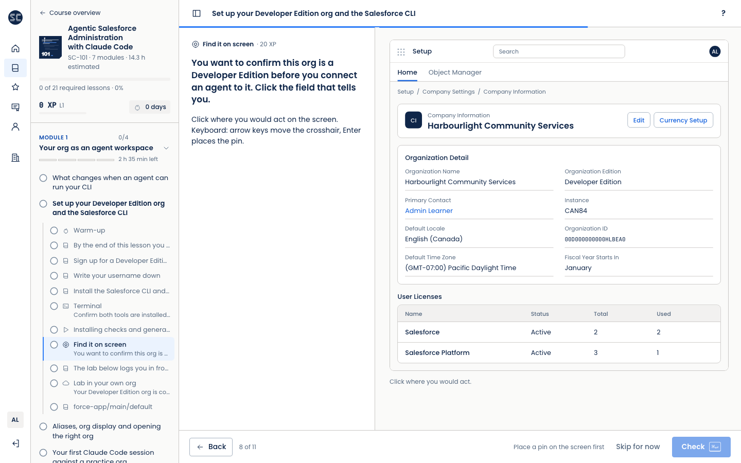Open 'Sign up for a Developer Editi...' step
741x463 pixels.
120,261
